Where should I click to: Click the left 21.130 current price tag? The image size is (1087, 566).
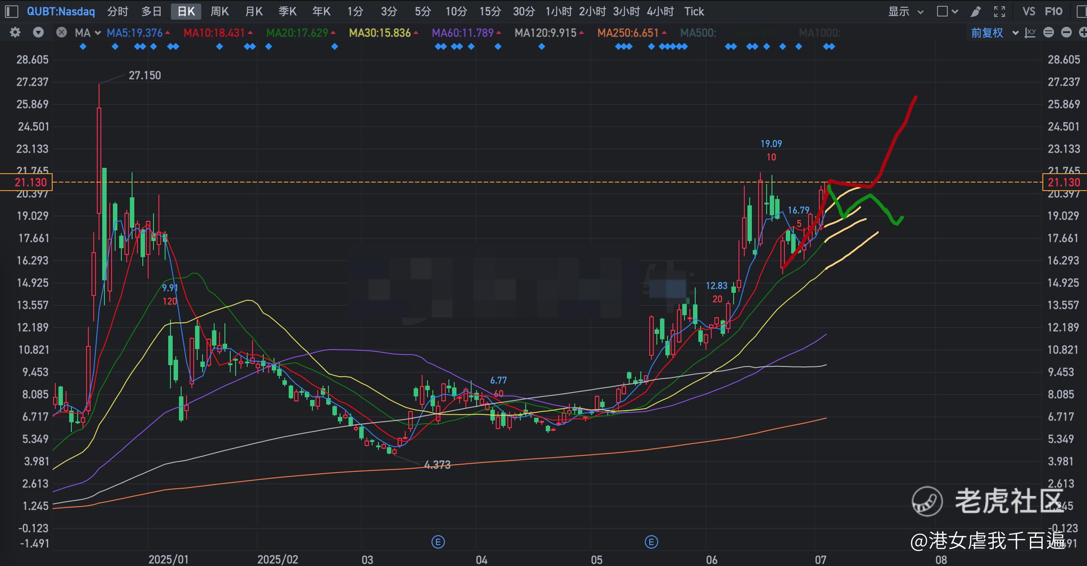(27, 182)
